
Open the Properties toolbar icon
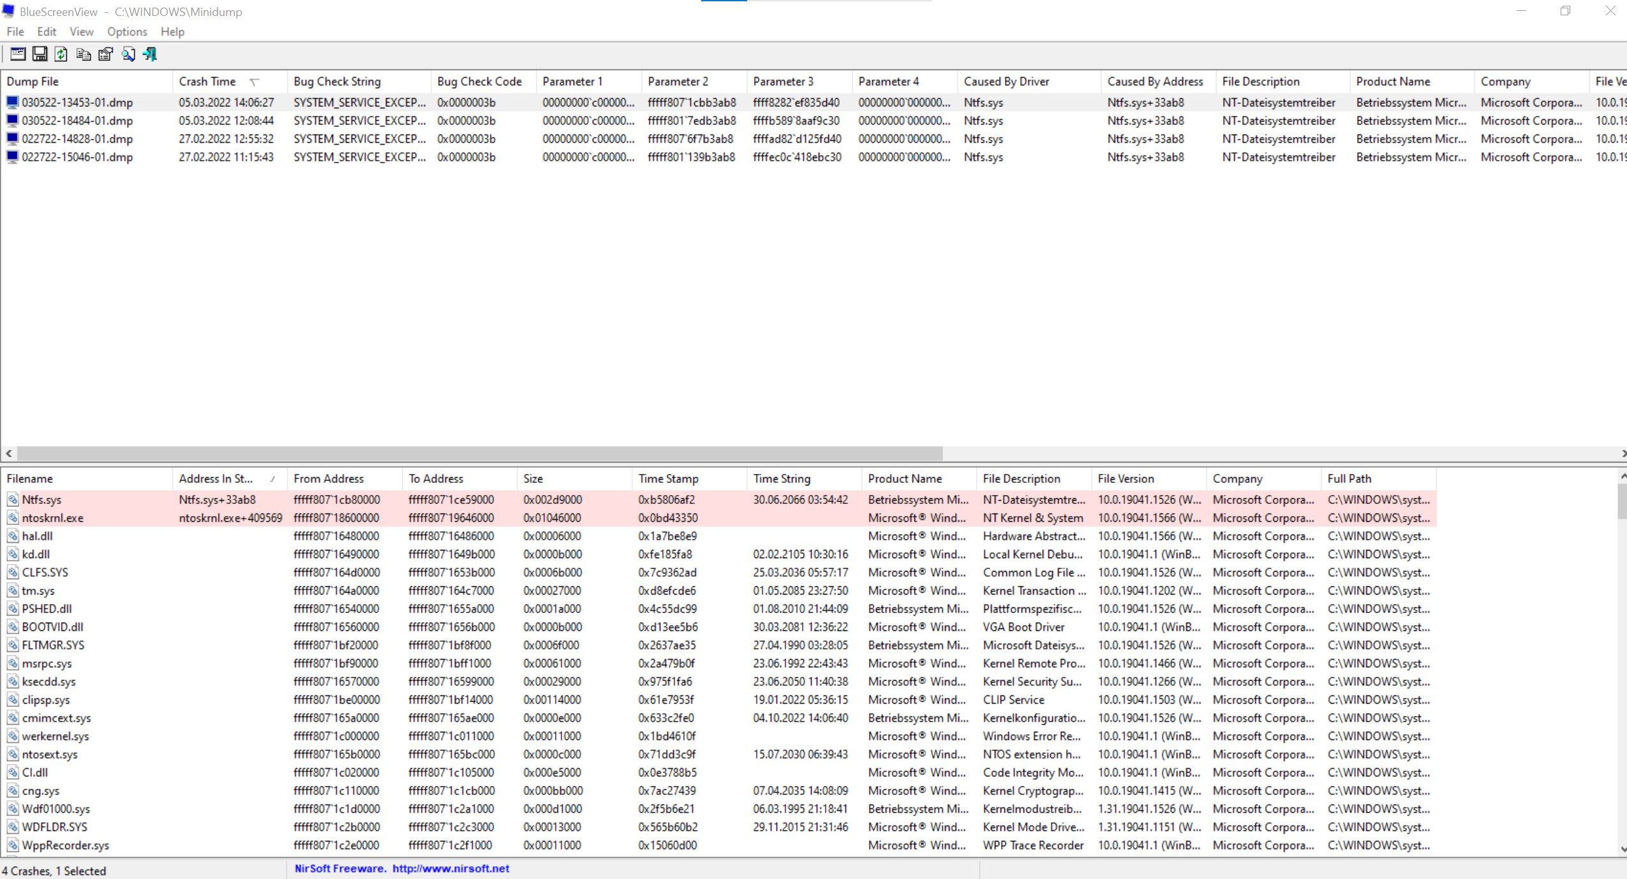pyautogui.click(x=105, y=54)
